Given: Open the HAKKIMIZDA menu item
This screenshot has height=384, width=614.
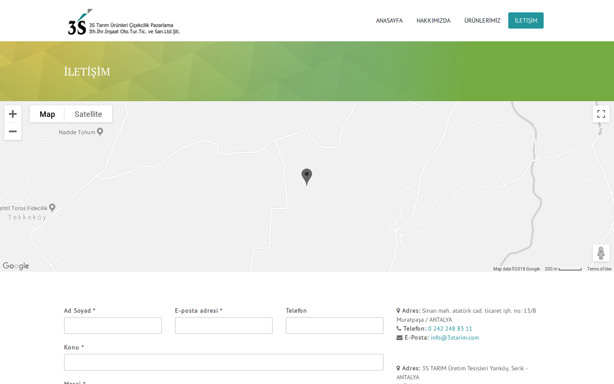Looking at the screenshot, I should [x=433, y=20].
